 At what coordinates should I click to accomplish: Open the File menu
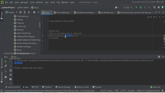coord(6,2)
